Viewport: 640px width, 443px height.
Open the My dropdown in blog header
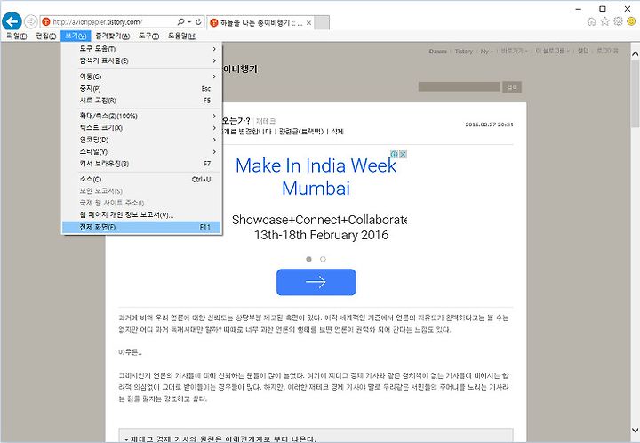click(x=486, y=51)
